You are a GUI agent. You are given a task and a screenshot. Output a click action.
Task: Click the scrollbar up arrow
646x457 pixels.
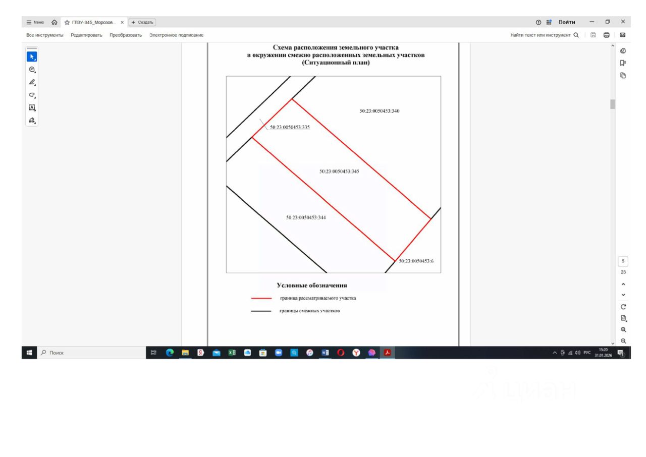(x=613, y=46)
